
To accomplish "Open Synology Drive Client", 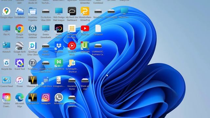I will pos(33,46).
